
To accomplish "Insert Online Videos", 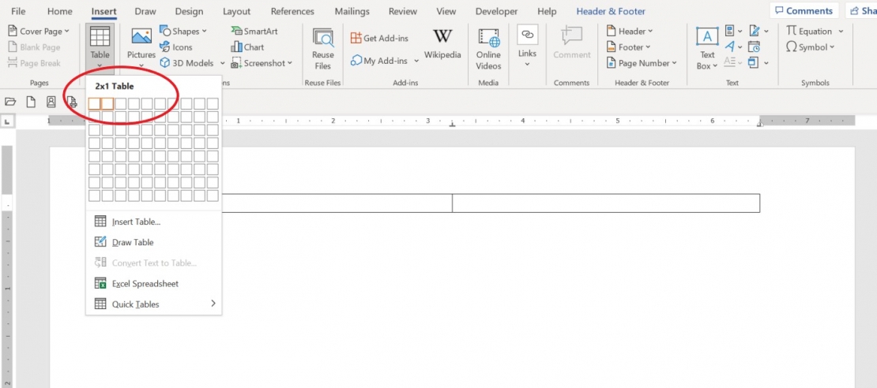I will [x=488, y=49].
